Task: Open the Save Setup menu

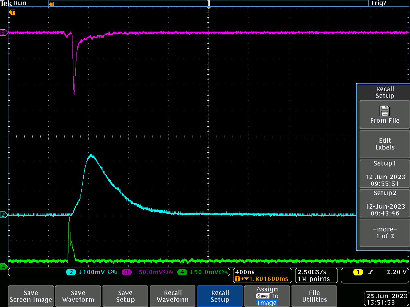Action: (x=125, y=296)
